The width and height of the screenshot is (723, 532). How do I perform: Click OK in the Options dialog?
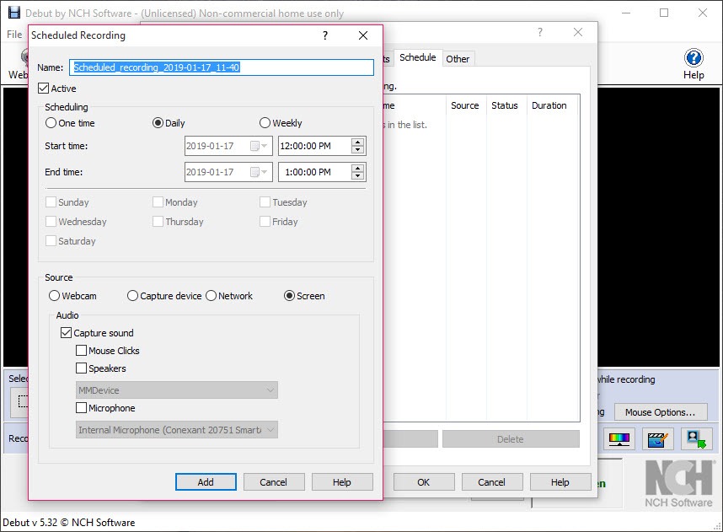pos(423,482)
